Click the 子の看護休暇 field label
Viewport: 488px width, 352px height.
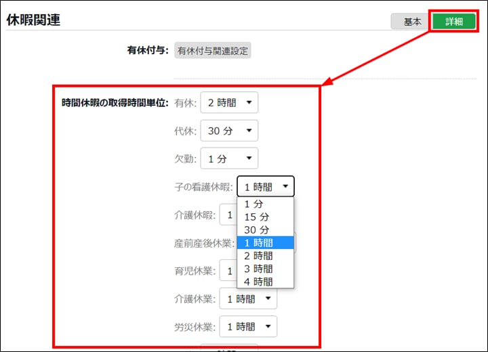[203, 188]
